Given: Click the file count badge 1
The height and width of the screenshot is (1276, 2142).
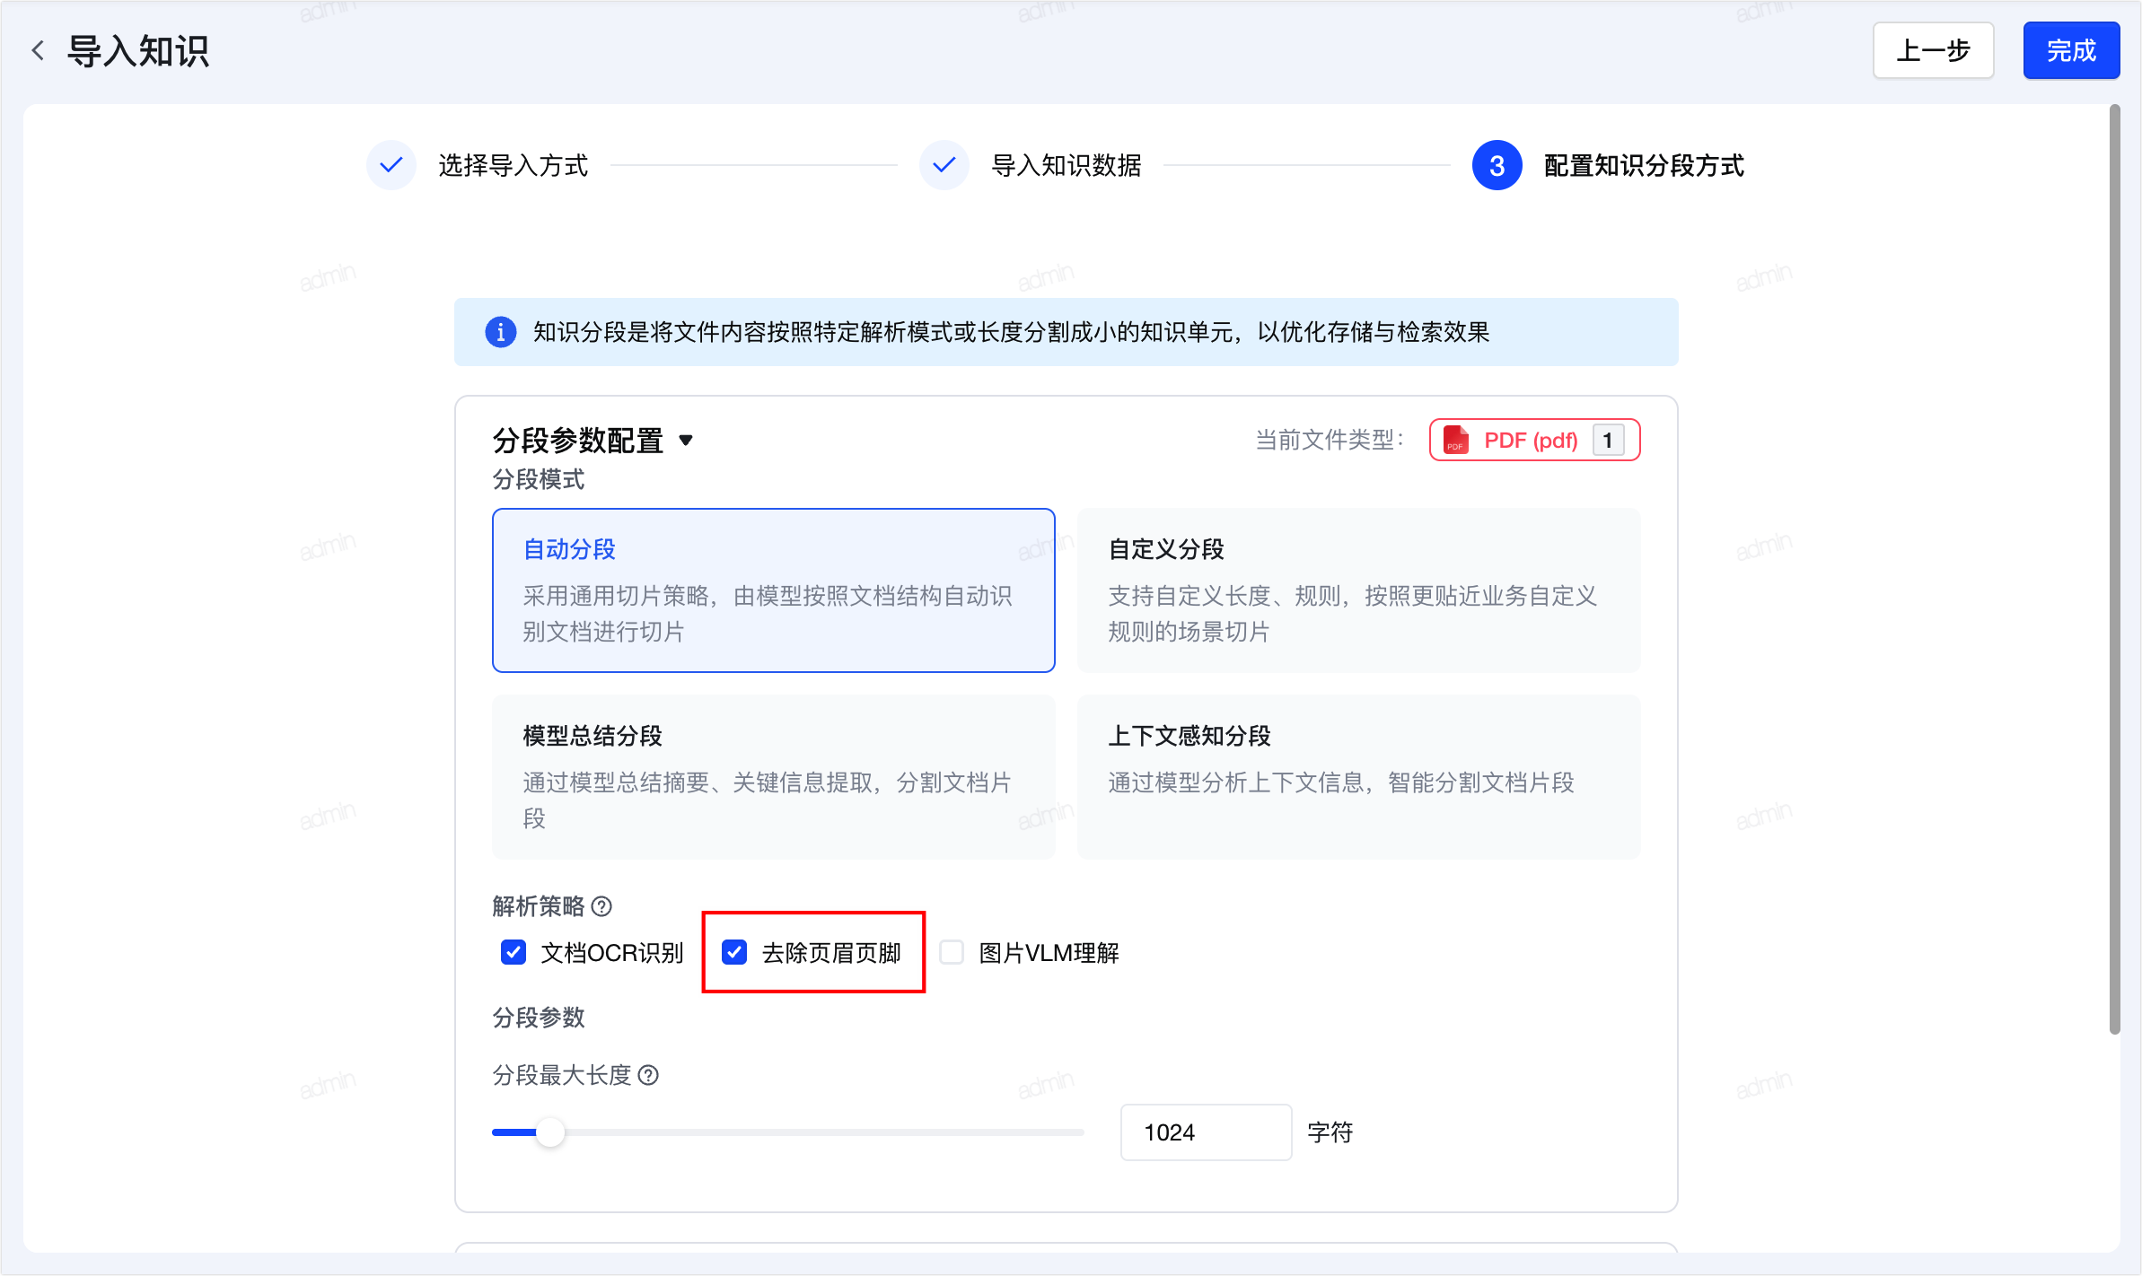Looking at the screenshot, I should 1608,440.
